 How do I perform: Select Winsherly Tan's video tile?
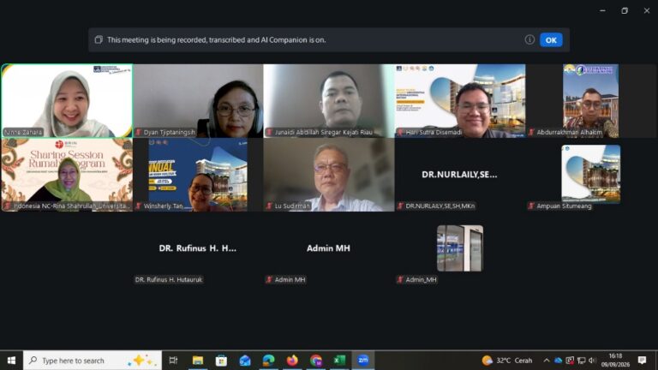coord(198,175)
